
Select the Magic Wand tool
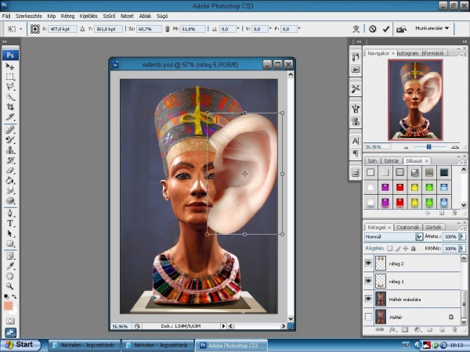click(10, 97)
